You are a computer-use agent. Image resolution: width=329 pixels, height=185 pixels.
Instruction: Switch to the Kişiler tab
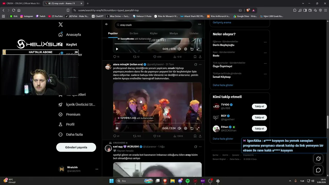coord(154,33)
